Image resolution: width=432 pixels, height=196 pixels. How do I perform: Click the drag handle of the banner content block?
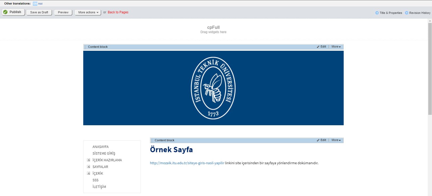(85, 47)
